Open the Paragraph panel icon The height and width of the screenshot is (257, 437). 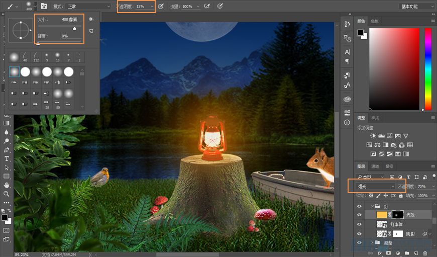[347, 61]
